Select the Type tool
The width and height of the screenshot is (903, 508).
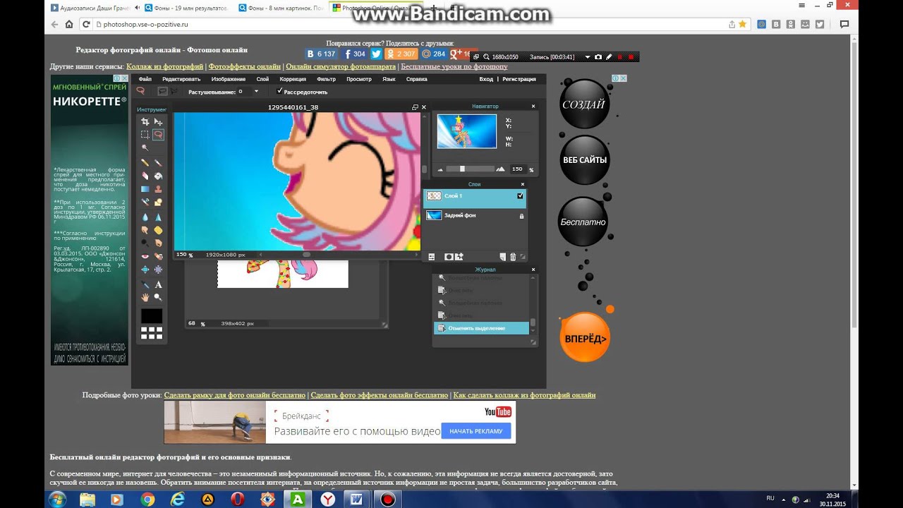pyautogui.click(x=158, y=284)
